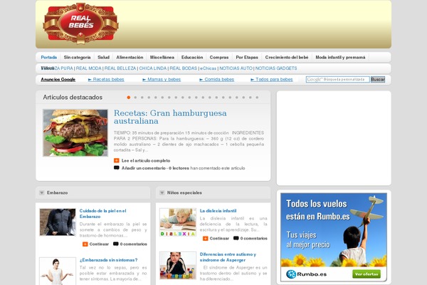Open the shrugging woman thumbnail
Viewport: 427px width, 285px height.
(x=58, y=271)
